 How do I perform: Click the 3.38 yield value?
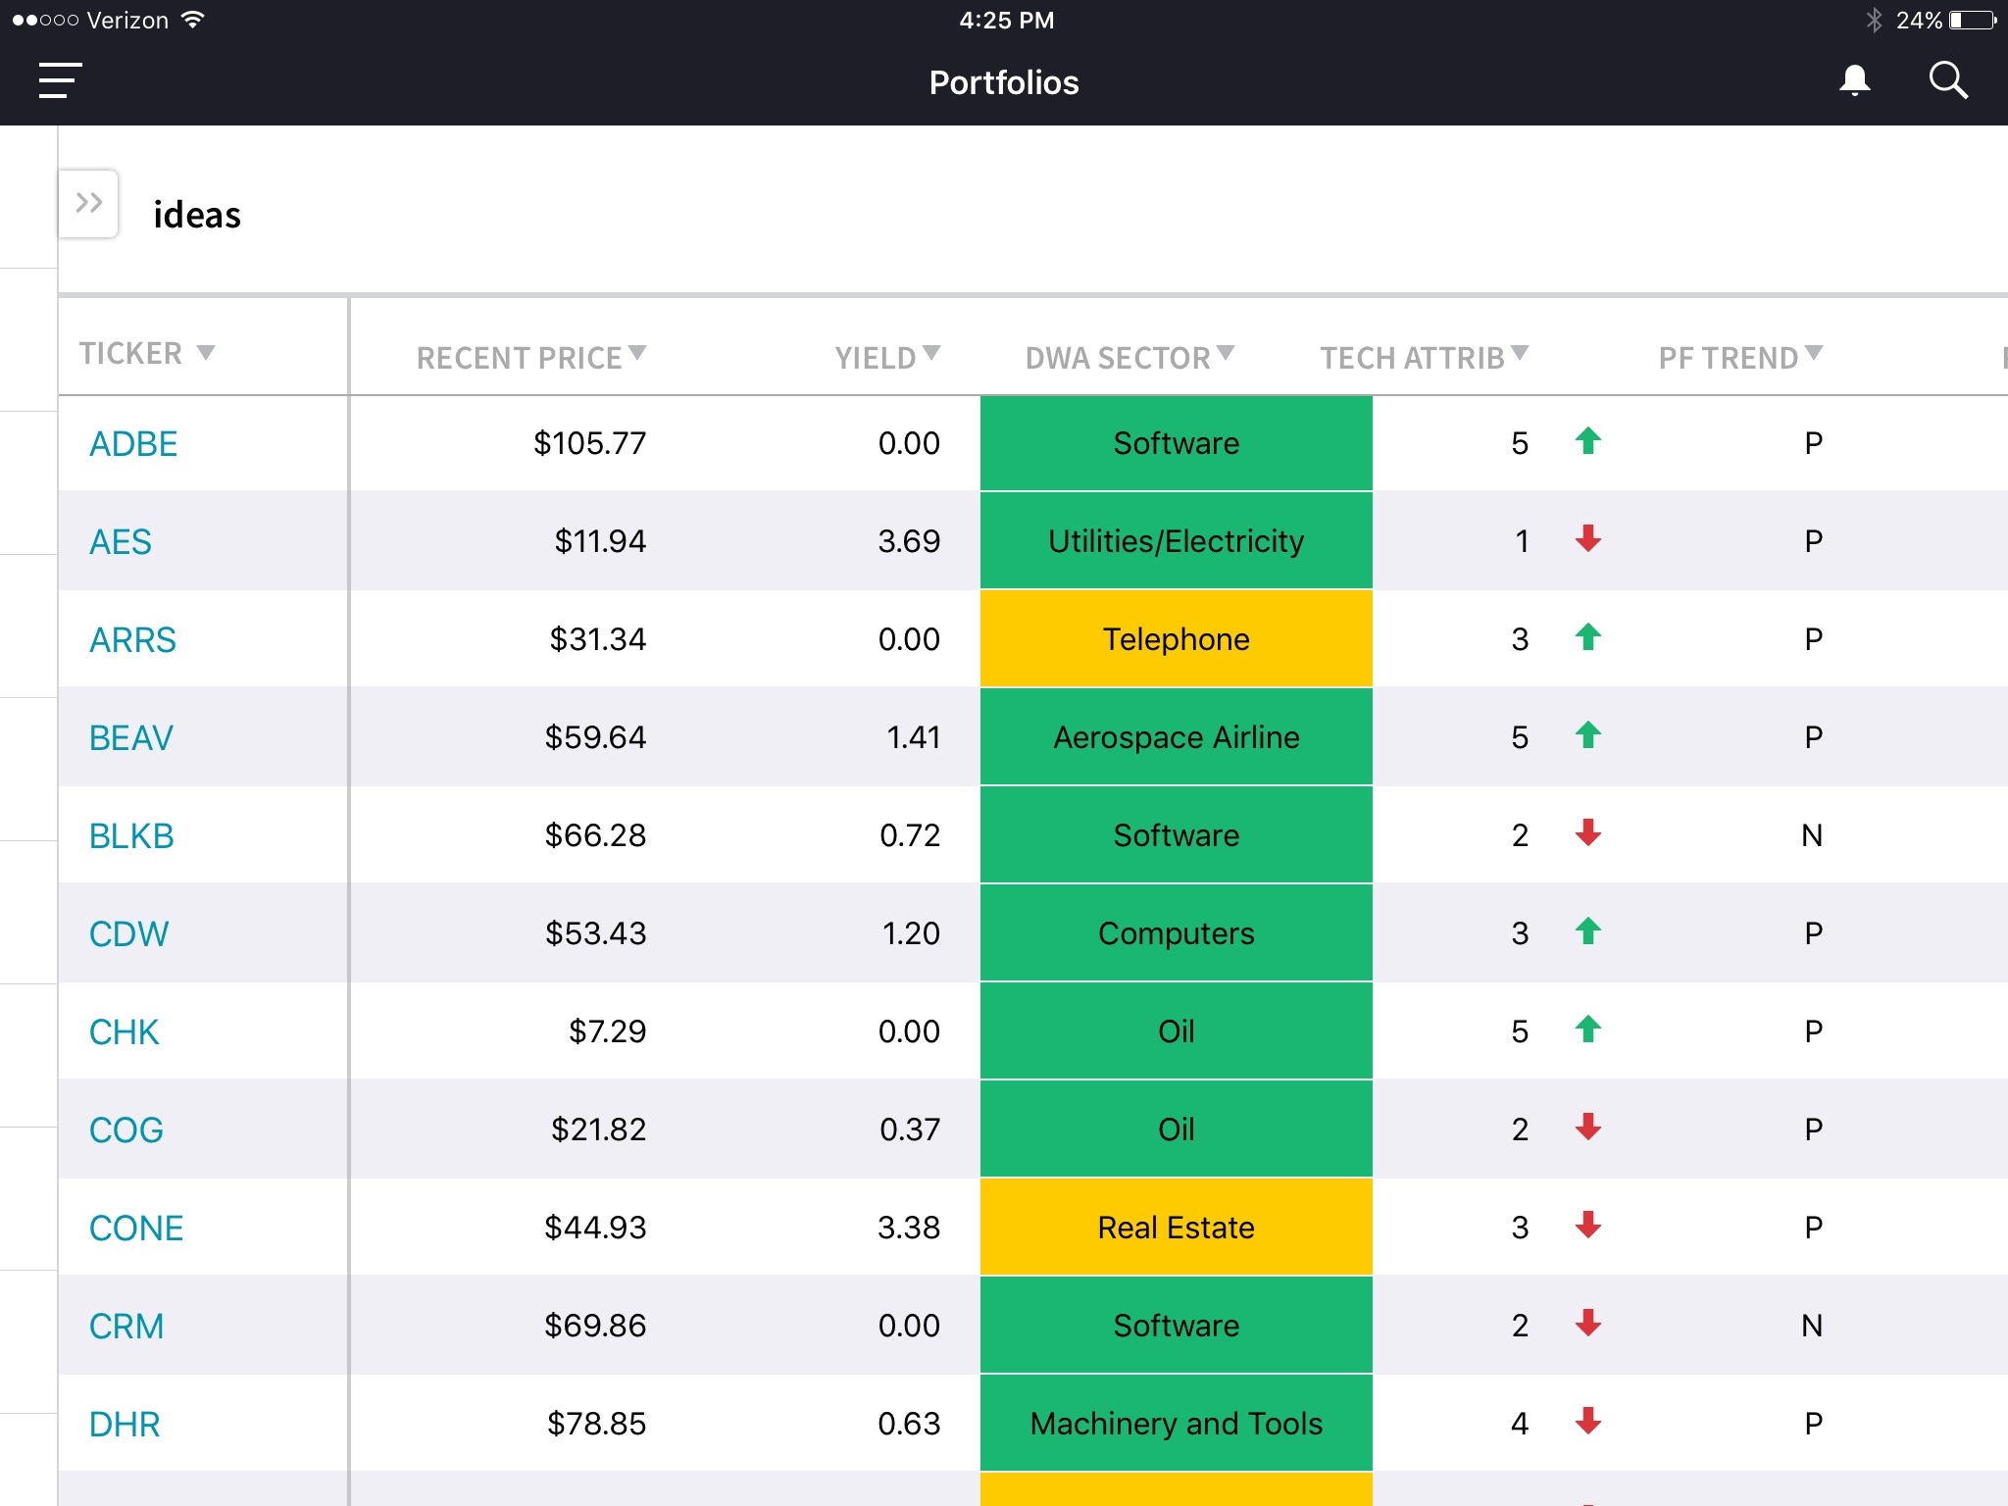909,1228
